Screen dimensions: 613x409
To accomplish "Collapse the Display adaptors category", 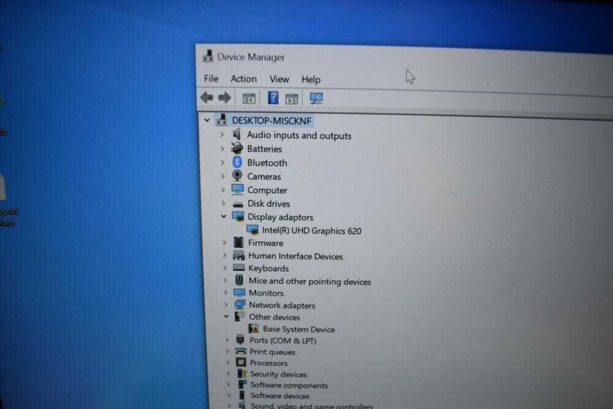I will pyautogui.click(x=224, y=216).
